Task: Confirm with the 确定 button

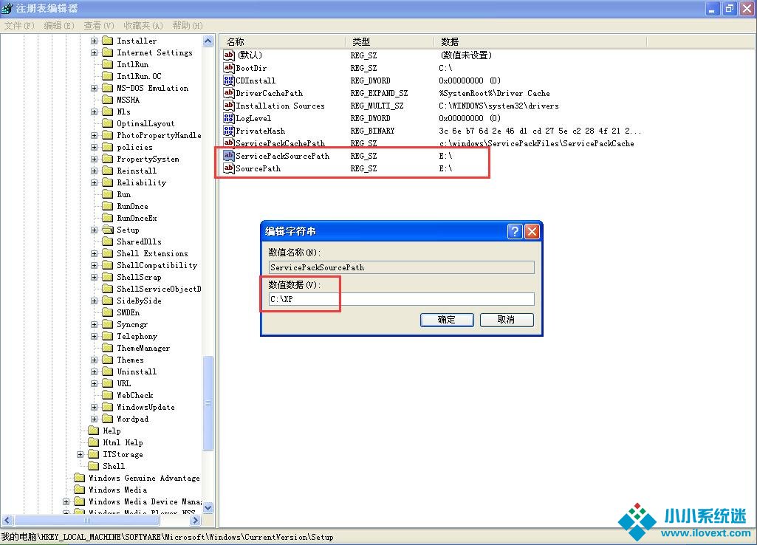Action: click(447, 320)
